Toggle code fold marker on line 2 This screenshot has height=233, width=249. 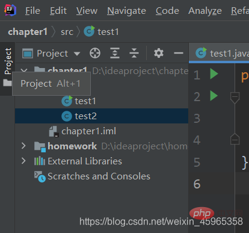point(235,98)
